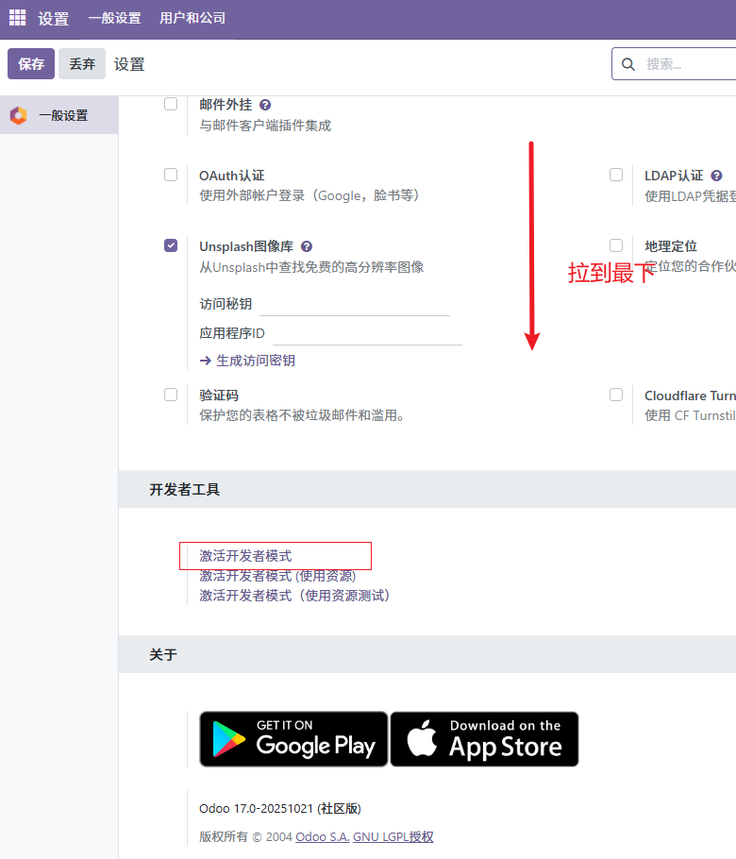Click the 一般设置 sidebar app icon
Screen dimensions: 736x859
tap(18, 115)
